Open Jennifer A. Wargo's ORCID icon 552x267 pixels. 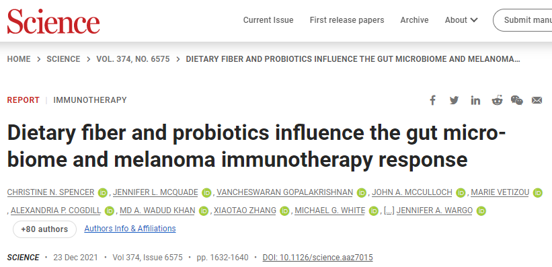(481, 211)
